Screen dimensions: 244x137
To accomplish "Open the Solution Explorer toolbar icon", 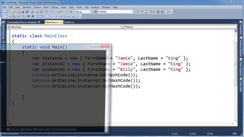I will 137,12.
